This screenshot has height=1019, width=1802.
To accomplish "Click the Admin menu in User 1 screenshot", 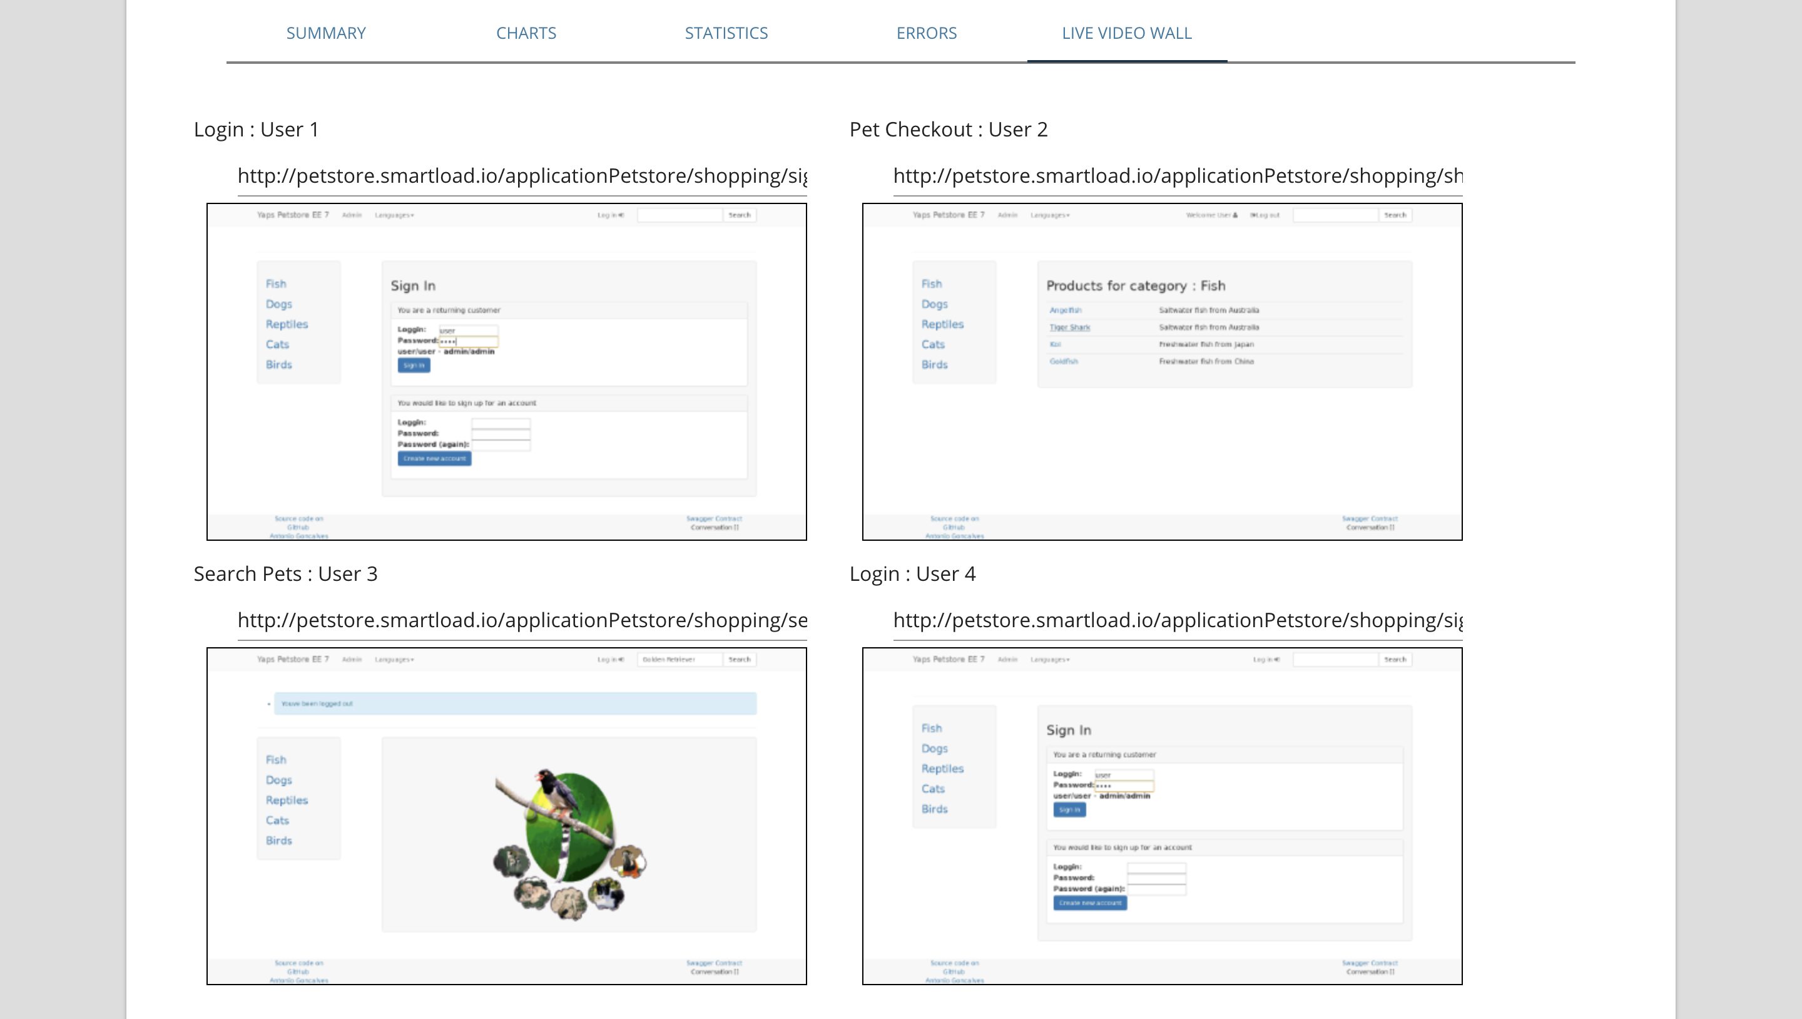I will coord(352,215).
